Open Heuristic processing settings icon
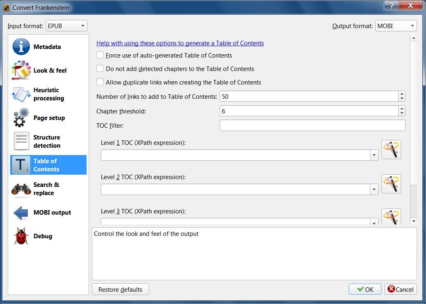The height and width of the screenshot is (304, 426). [21, 94]
